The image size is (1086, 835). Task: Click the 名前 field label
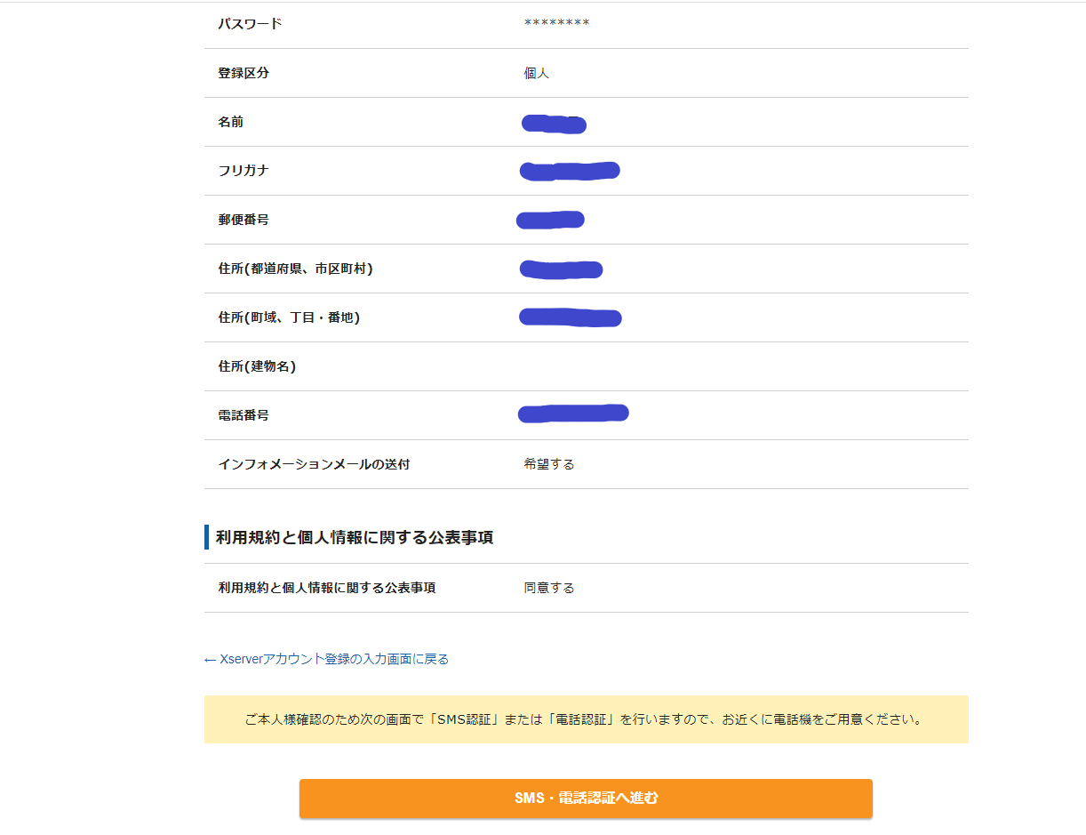click(231, 122)
